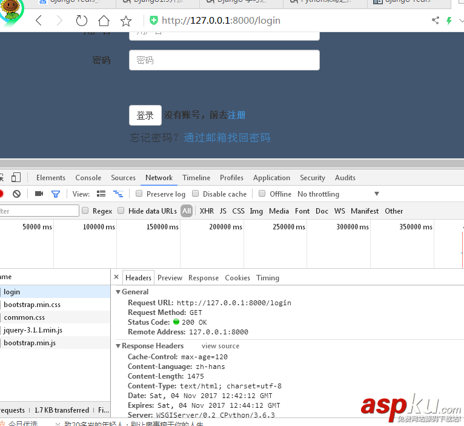Toggle the waterfall overview view icon
The height and width of the screenshot is (426, 464).
coord(118,194)
